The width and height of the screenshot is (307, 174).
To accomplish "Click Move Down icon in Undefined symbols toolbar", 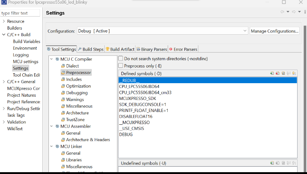I will pyautogui.click(x=294, y=163).
